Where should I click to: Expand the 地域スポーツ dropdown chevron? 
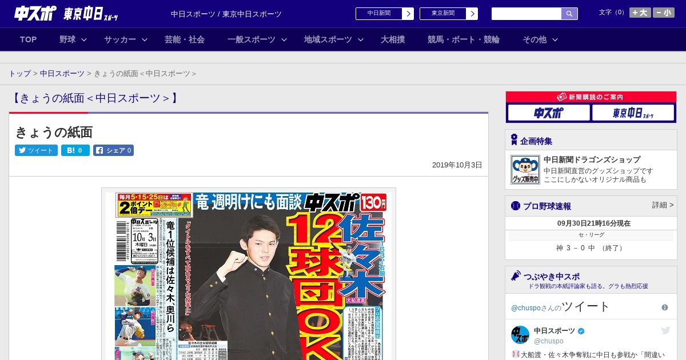[x=361, y=39]
